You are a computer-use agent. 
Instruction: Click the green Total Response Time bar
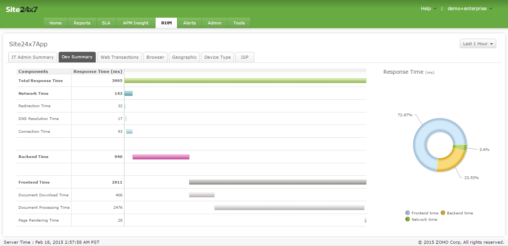(x=245, y=80)
